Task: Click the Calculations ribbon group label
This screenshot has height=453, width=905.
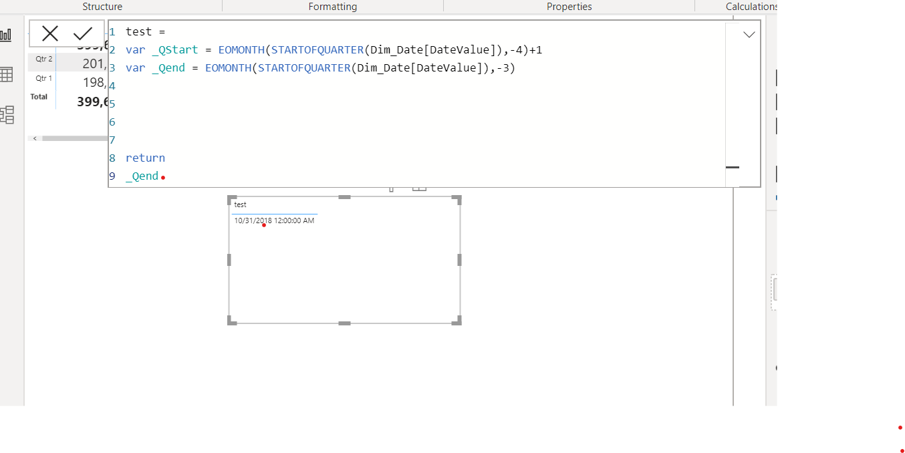Action: coord(751,7)
